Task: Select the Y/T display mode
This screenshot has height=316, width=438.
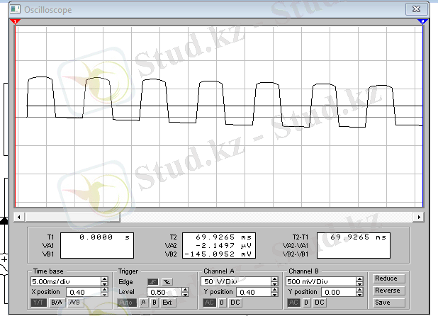Action: coord(38,303)
